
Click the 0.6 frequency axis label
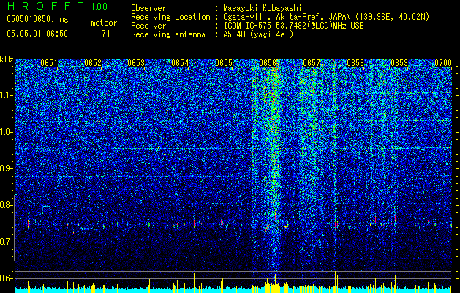tap(6, 278)
